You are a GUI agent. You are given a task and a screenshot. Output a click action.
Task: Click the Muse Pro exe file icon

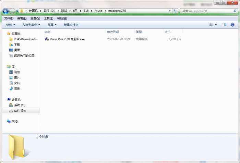click(x=47, y=39)
